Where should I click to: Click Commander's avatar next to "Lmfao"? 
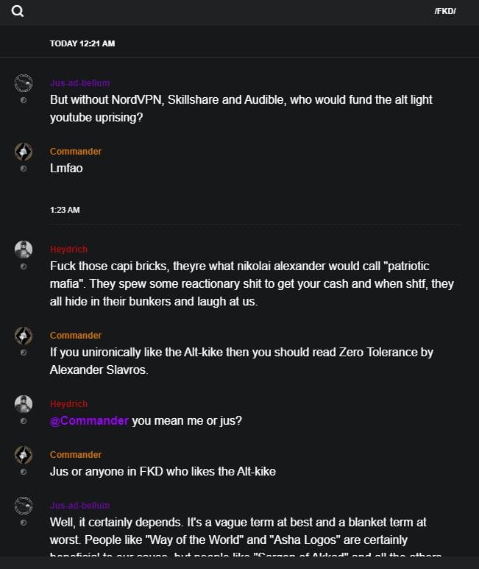(x=24, y=152)
